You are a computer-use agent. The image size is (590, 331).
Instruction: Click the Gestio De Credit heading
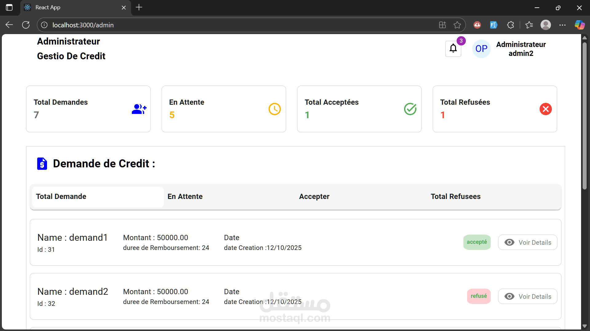coord(71,56)
